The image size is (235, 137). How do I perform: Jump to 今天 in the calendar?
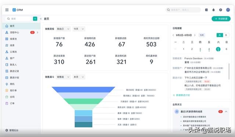[x=202, y=35]
